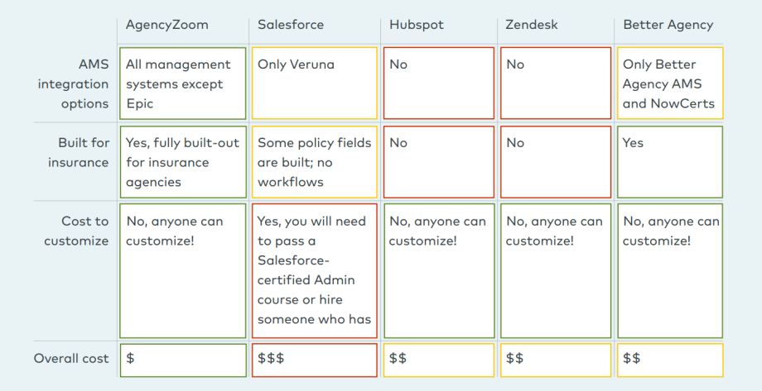
Task: Click Better Agency 'Yes' built for insurance cell
Action: click(x=670, y=162)
